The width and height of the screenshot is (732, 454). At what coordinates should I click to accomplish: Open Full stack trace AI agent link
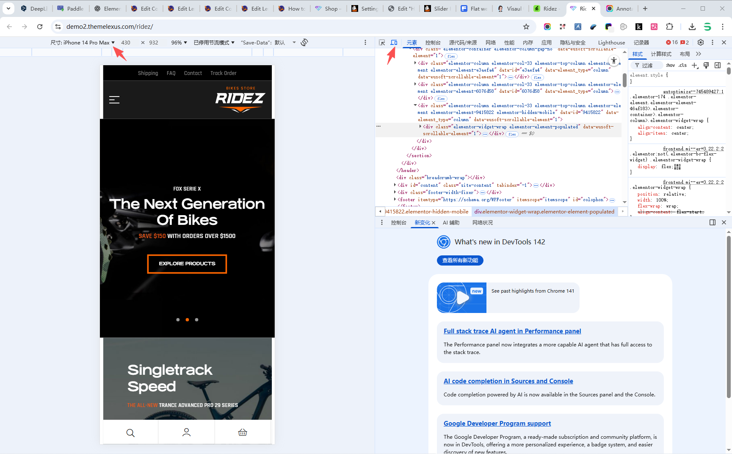click(x=512, y=331)
